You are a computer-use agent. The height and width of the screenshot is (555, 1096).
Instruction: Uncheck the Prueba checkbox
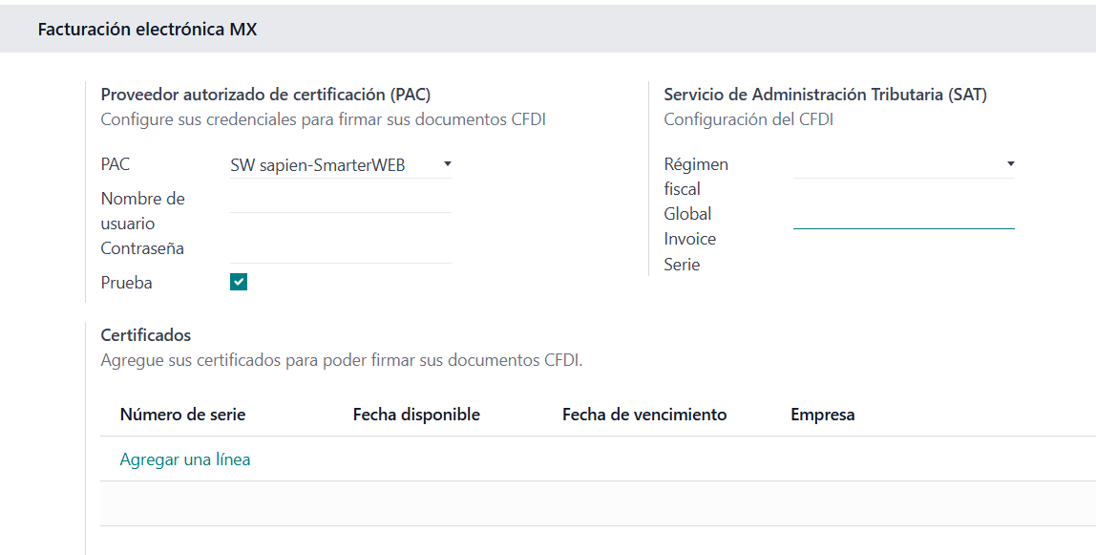(239, 282)
